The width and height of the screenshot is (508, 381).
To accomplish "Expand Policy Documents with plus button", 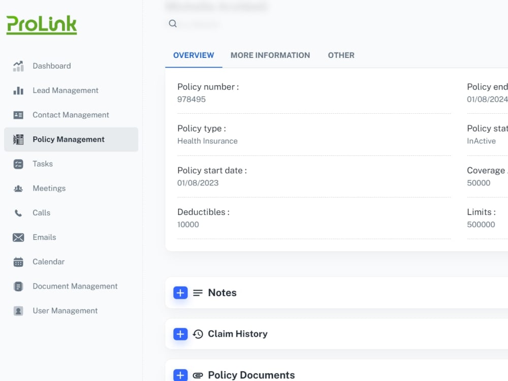I will (180, 375).
